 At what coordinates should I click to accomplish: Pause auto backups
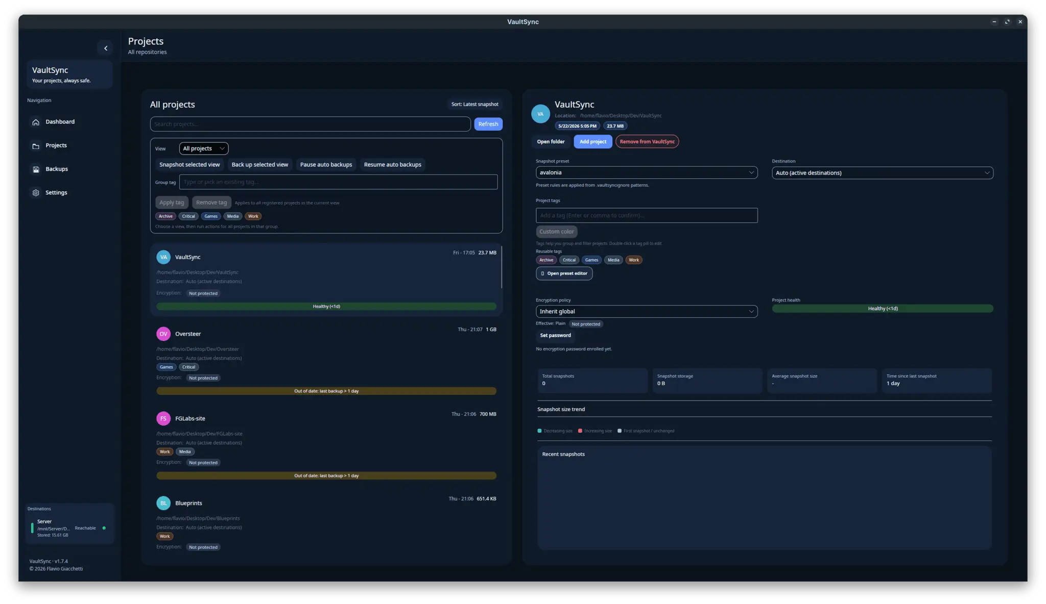coord(326,165)
